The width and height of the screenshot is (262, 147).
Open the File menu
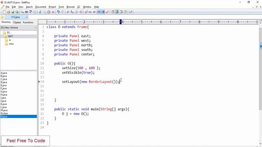pyautogui.click(x=7, y=7)
